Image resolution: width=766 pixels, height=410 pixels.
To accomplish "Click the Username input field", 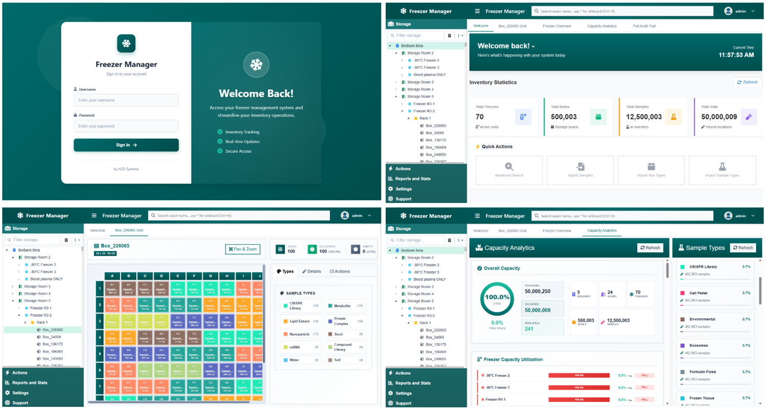I will 126,100.
